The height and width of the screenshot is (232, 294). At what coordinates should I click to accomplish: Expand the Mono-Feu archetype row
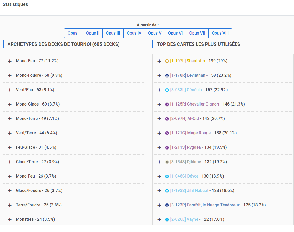10,176
